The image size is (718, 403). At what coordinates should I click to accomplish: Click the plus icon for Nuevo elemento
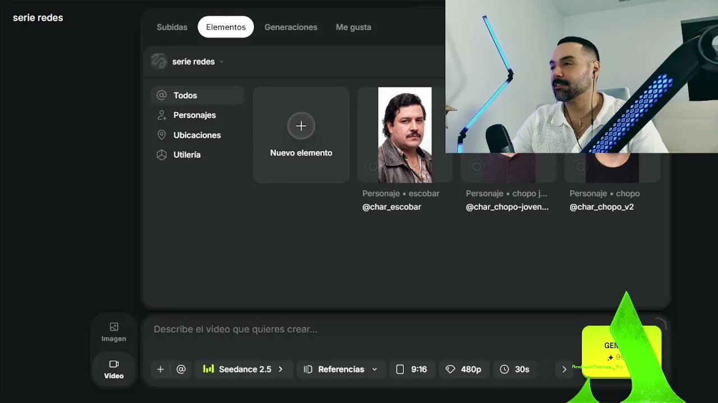(301, 126)
